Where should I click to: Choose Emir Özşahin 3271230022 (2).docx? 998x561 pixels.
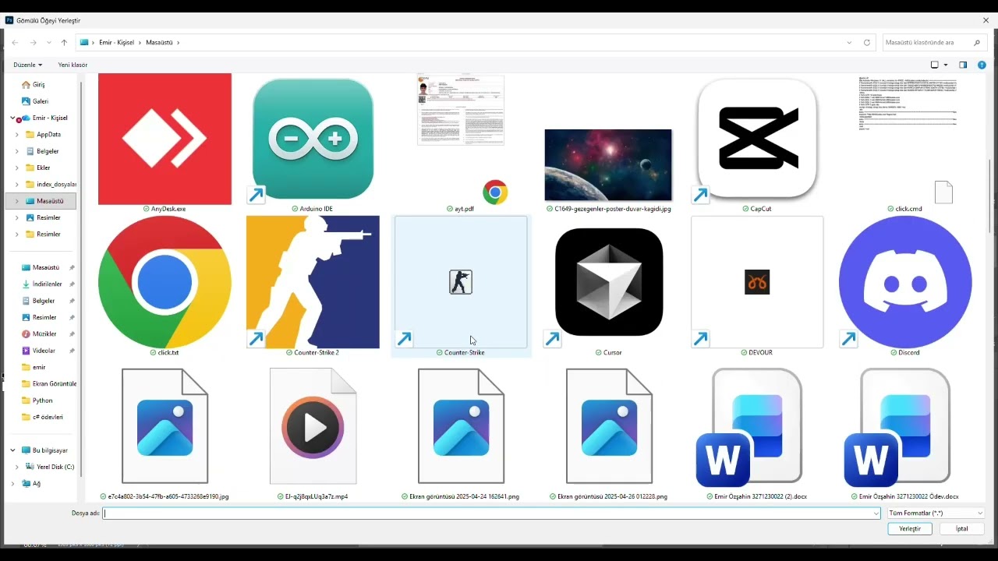749,427
